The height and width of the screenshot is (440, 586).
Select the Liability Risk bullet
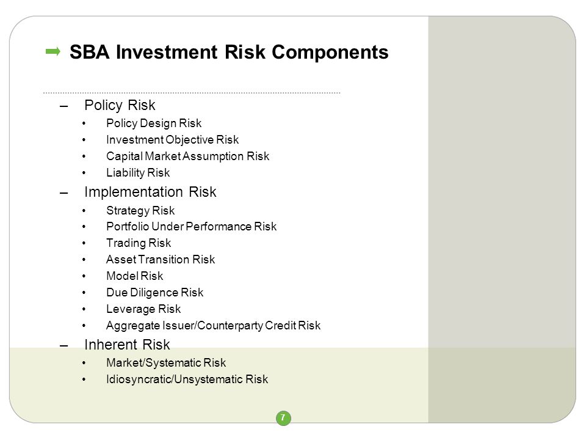point(138,172)
